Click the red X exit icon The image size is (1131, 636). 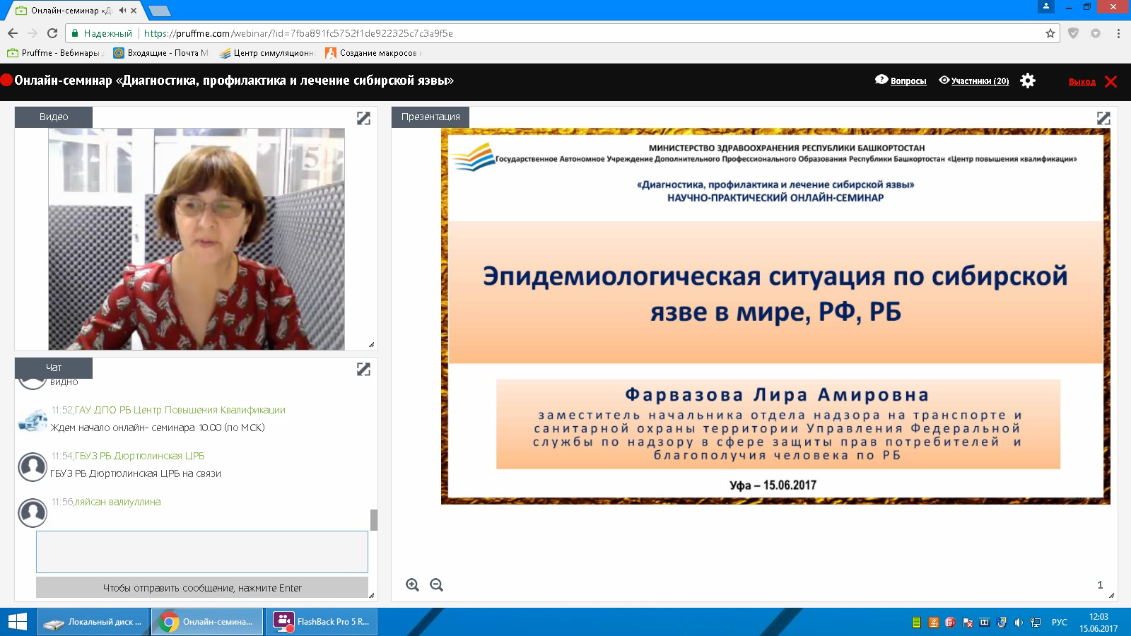(1111, 81)
